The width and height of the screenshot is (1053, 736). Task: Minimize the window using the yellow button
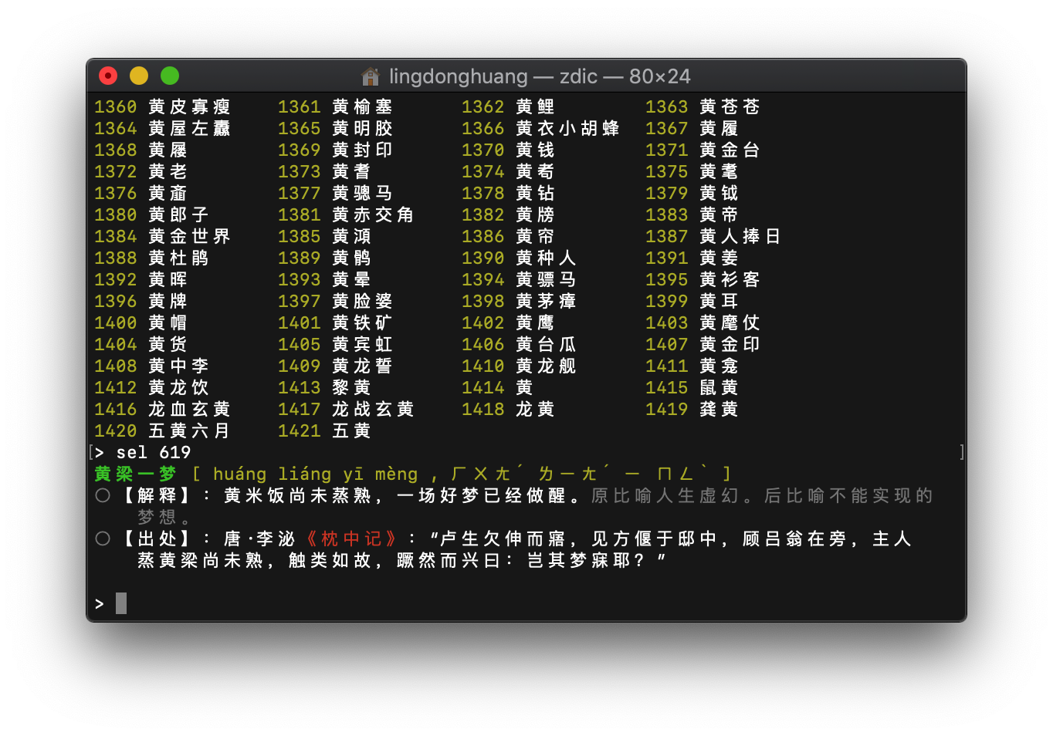click(x=139, y=76)
